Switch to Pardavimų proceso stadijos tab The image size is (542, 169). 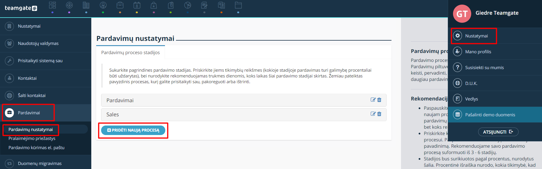[130, 52]
